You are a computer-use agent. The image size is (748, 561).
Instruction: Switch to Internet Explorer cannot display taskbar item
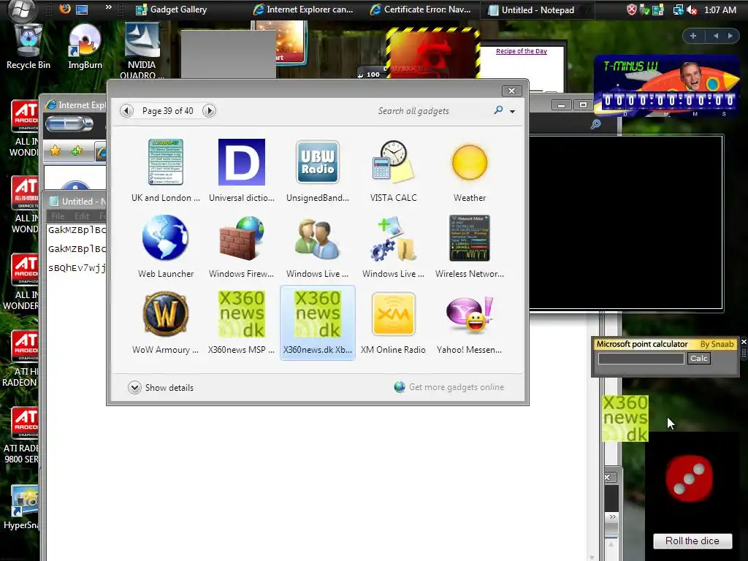(x=303, y=9)
